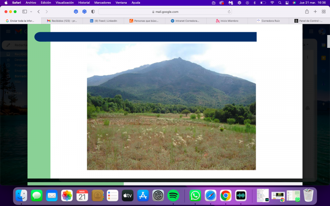Image resolution: width=330 pixels, height=206 pixels.
Task: Open Messages from the Dock
Action: [37, 195]
